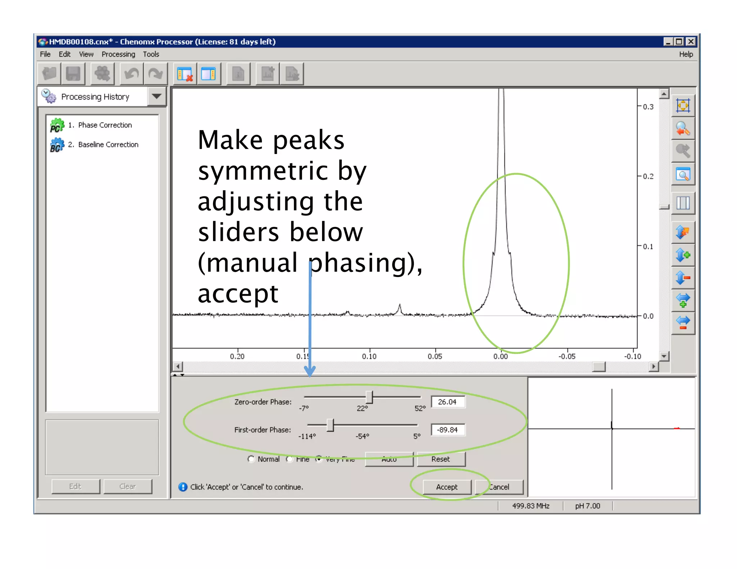Click the document info toolbar icon
Image resolution: width=737 pixels, height=569 pixels.
coord(238,74)
